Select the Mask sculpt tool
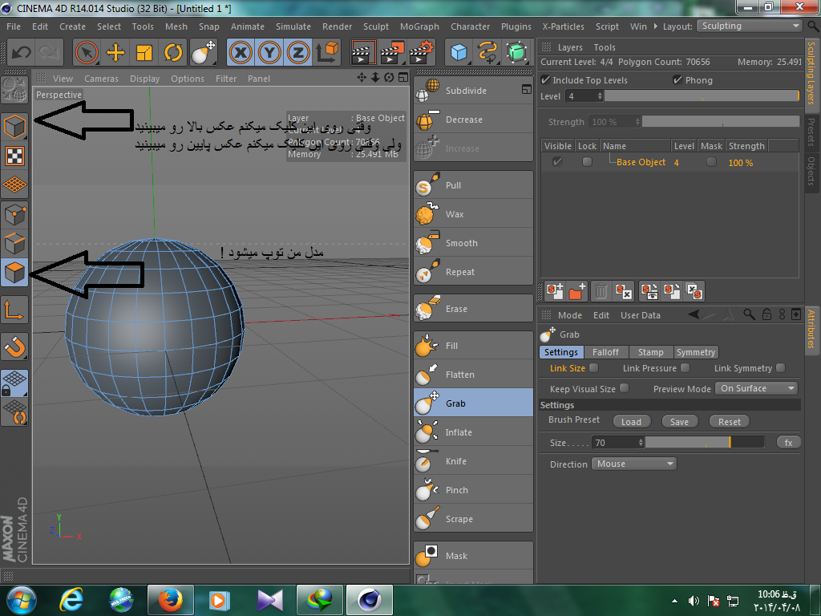The image size is (821, 616). (473, 556)
